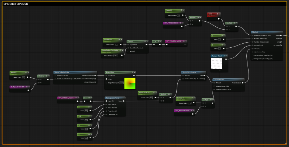Click the Fresnel node's ExponentIn input pin
This screenshot has width=289, height=147.
128,45
